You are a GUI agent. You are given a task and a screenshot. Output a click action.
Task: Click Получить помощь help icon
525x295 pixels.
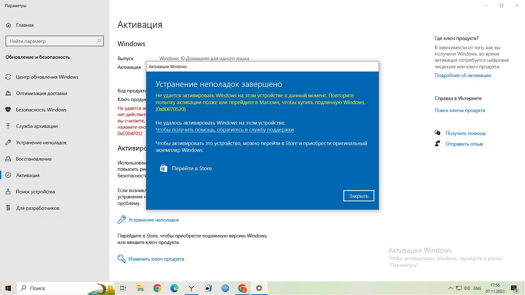click(x=438, y=133)
